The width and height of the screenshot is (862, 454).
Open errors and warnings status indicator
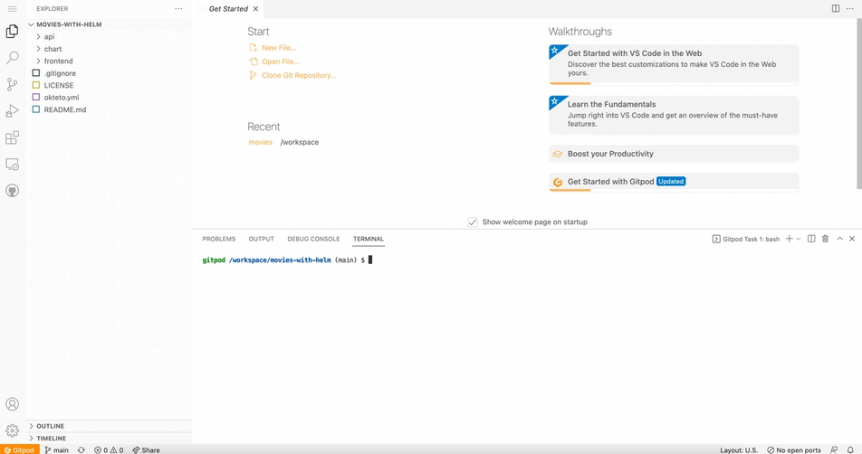tap(109, 449)
